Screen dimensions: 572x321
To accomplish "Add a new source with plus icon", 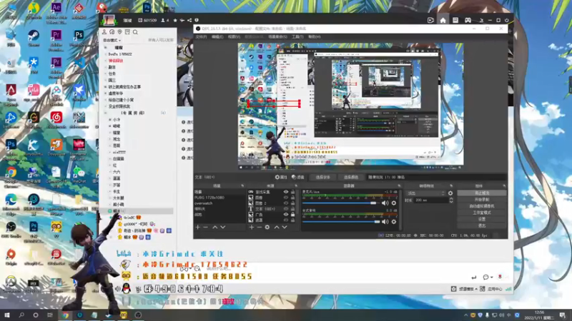I will click(x=252, y=227).
